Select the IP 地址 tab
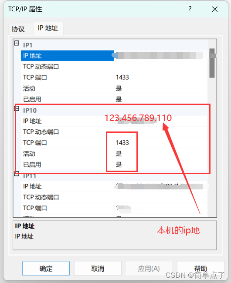The width and height of the screenshot is (231, 283). point(48,28)
